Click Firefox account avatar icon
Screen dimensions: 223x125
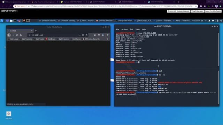[x=103, y=35]
